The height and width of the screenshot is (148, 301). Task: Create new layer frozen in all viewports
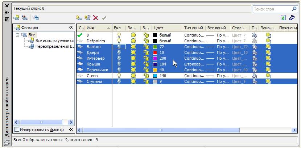pyautogui.click(x=87, y=18)
